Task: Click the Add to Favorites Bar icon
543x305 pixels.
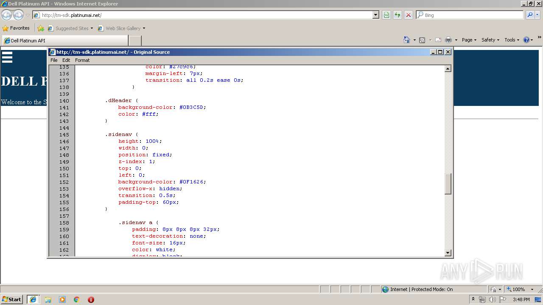Action: [x=41, y=28]
